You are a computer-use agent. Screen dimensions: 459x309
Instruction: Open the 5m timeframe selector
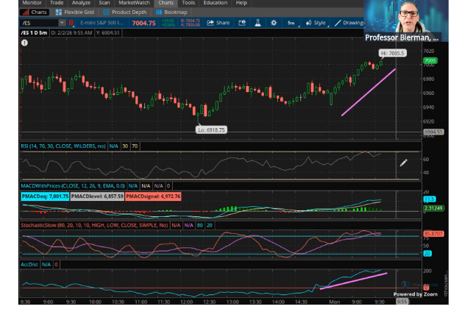291,23
